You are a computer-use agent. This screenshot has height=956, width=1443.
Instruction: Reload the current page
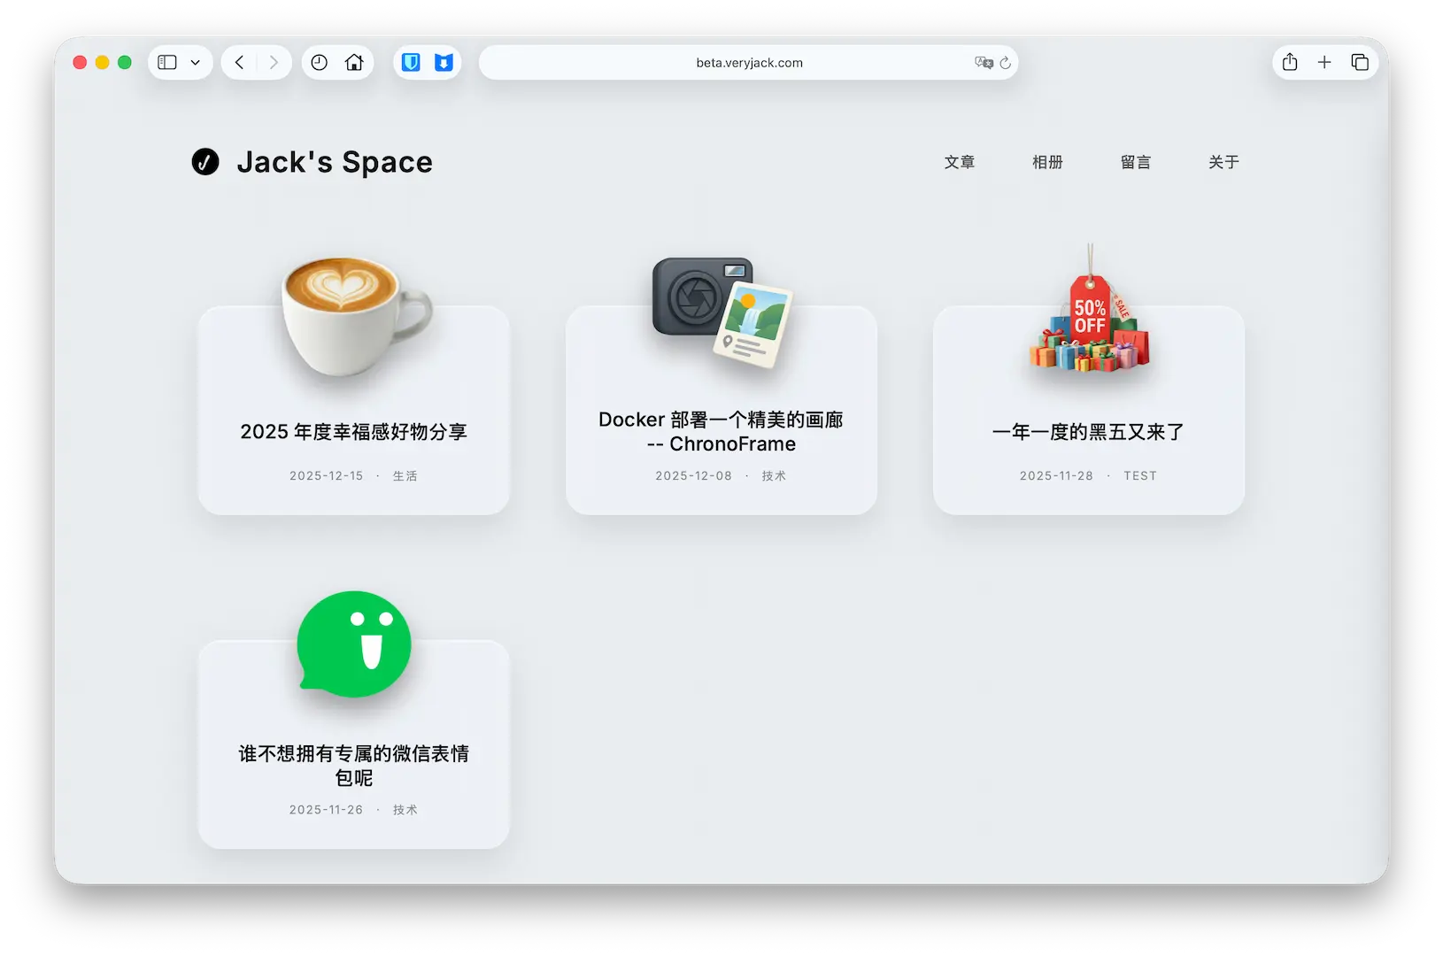(x=1006, y=63)
